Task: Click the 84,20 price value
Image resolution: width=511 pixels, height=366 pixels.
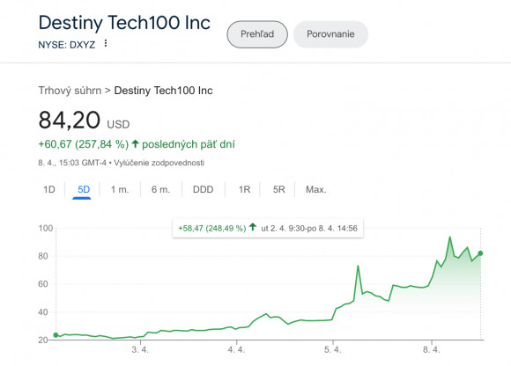Action: [x=69, y=120]
